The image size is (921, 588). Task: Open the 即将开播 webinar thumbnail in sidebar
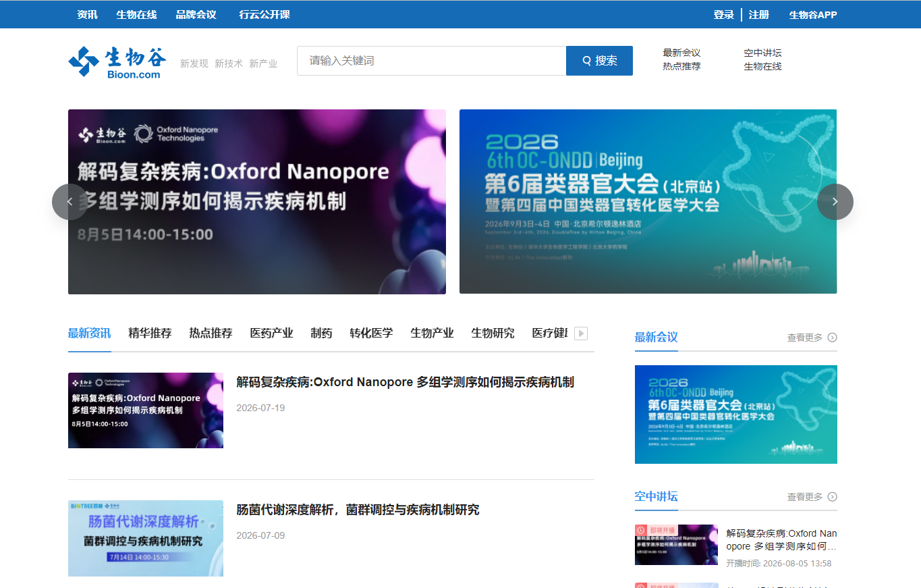[677, 545]
